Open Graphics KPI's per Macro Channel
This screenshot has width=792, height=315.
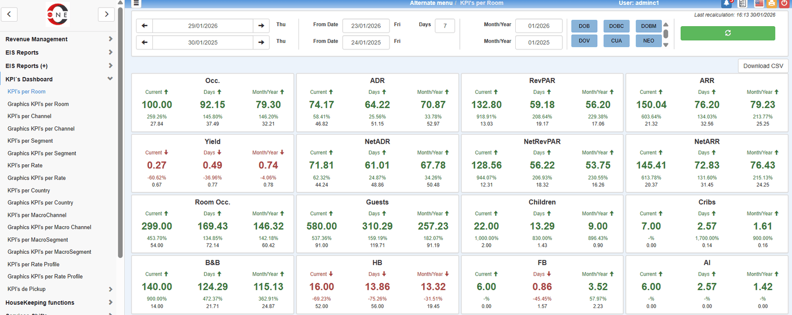click(49, 228)
